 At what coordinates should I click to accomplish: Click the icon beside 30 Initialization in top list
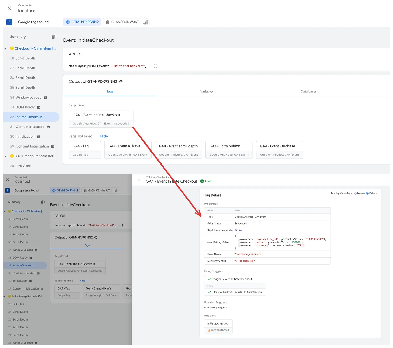(x=38, y=137)
